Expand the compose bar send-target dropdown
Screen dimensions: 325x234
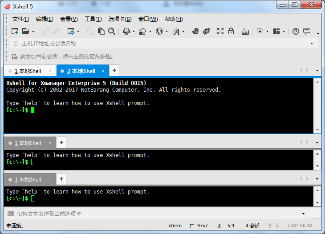click(303, 214)
